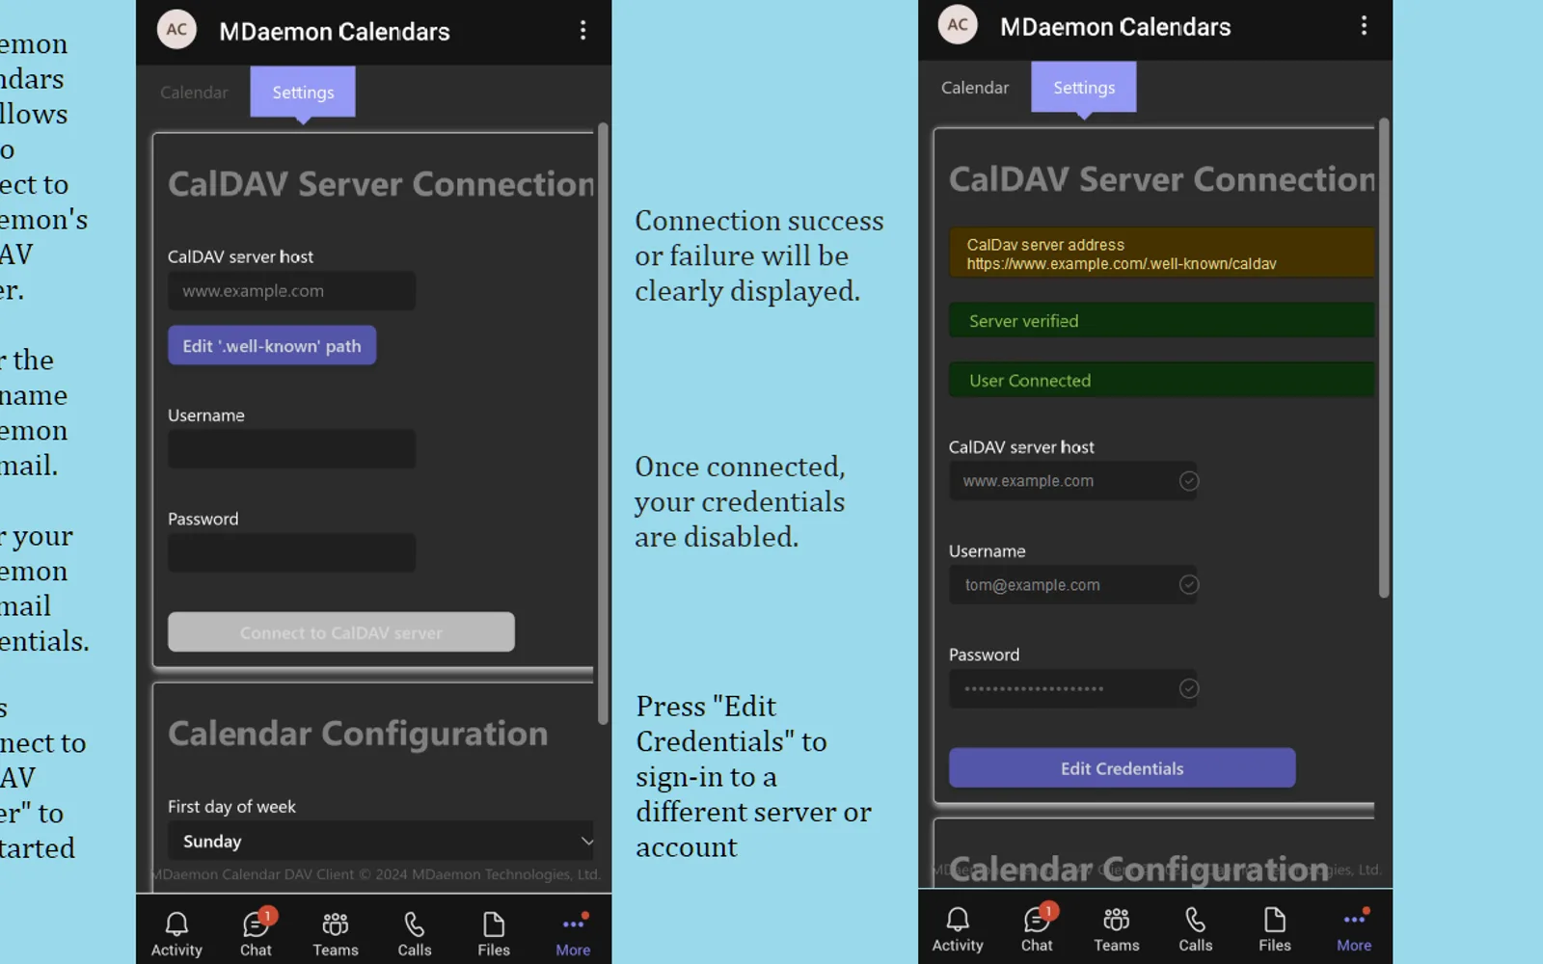The height and width of the screenshot is (964, 1543).
Task: Click the masked Password field in right phone
Action: (1073, 689)
